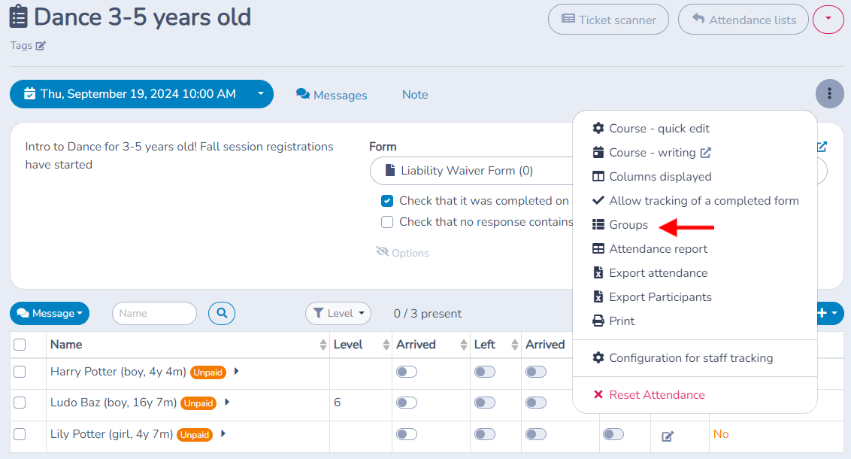The height and width of the screenshot is (459, 851).
Task: Toggle Lily Potter's Left switch
Action: [485, 434]
